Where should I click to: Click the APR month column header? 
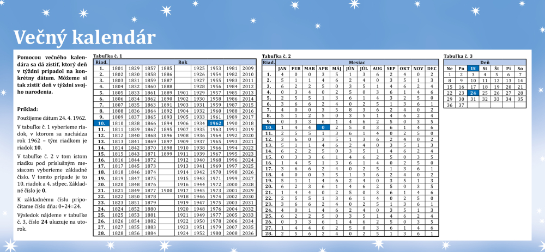click(x=324, y=68)
